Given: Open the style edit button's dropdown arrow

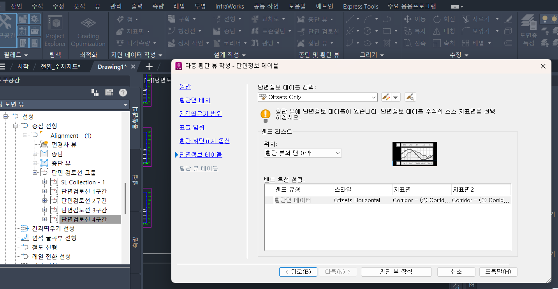Looking at the screenshot, I should pos(396,97).
